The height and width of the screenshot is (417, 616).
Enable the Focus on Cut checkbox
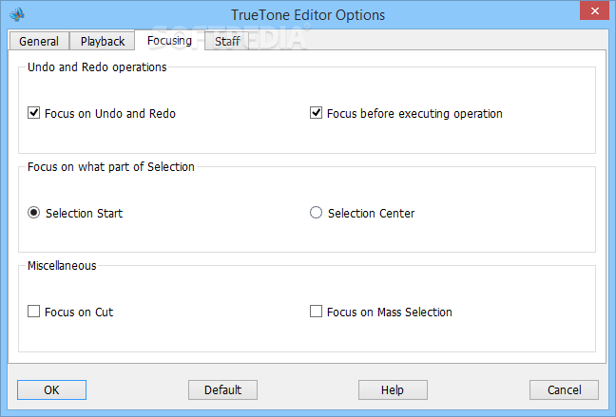pos(34,312)
